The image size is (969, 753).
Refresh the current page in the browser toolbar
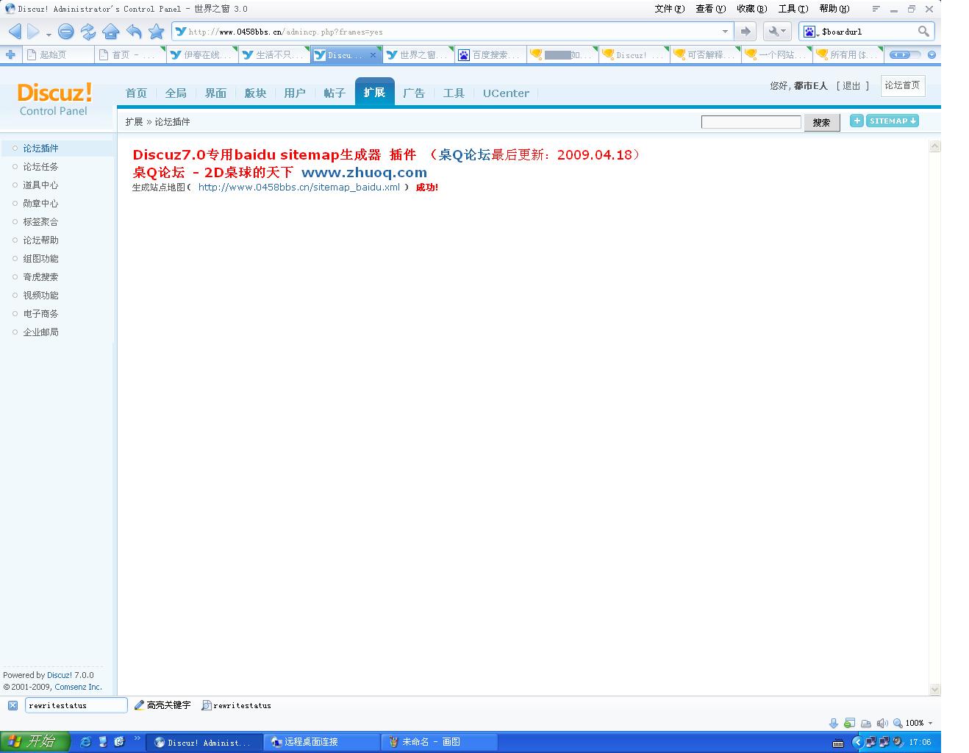(88, 31)
